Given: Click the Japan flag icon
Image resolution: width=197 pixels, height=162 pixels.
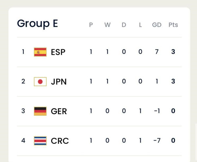Looking at the screenshot, I should pos(40,82).
